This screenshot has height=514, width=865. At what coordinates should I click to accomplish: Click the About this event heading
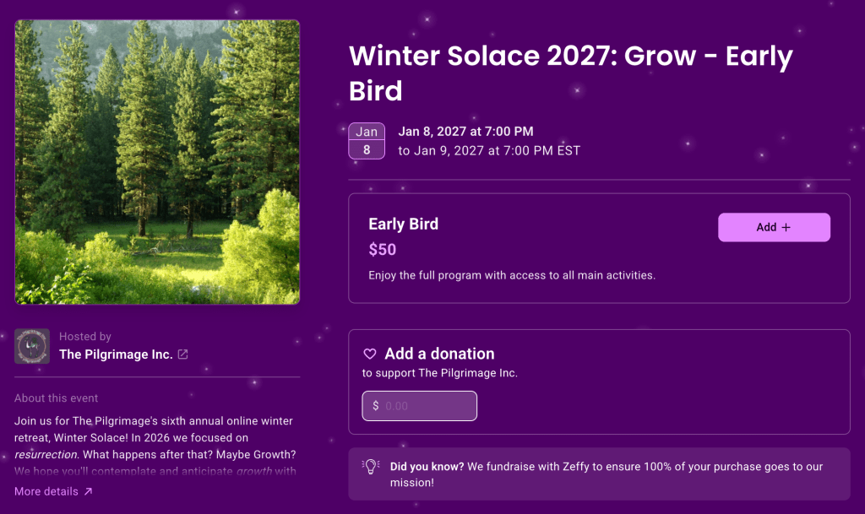[x=57, y=398]
